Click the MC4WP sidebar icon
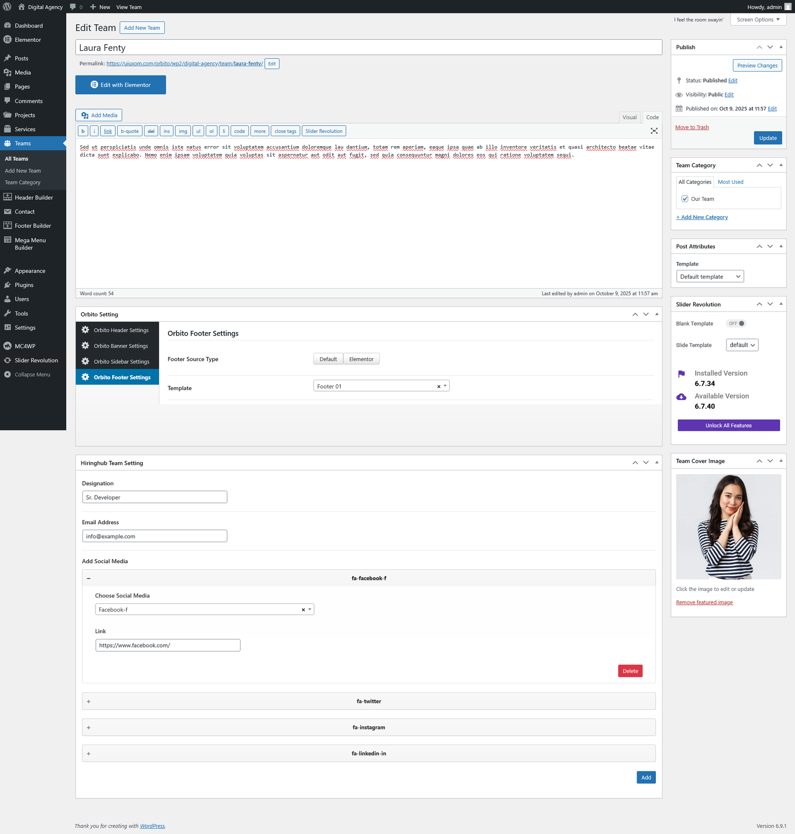The height and width of the screenshot is (834, 795). (7, 346)
